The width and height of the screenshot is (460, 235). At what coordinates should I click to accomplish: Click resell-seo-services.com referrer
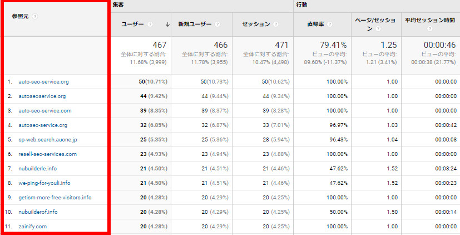pos(47,154)
